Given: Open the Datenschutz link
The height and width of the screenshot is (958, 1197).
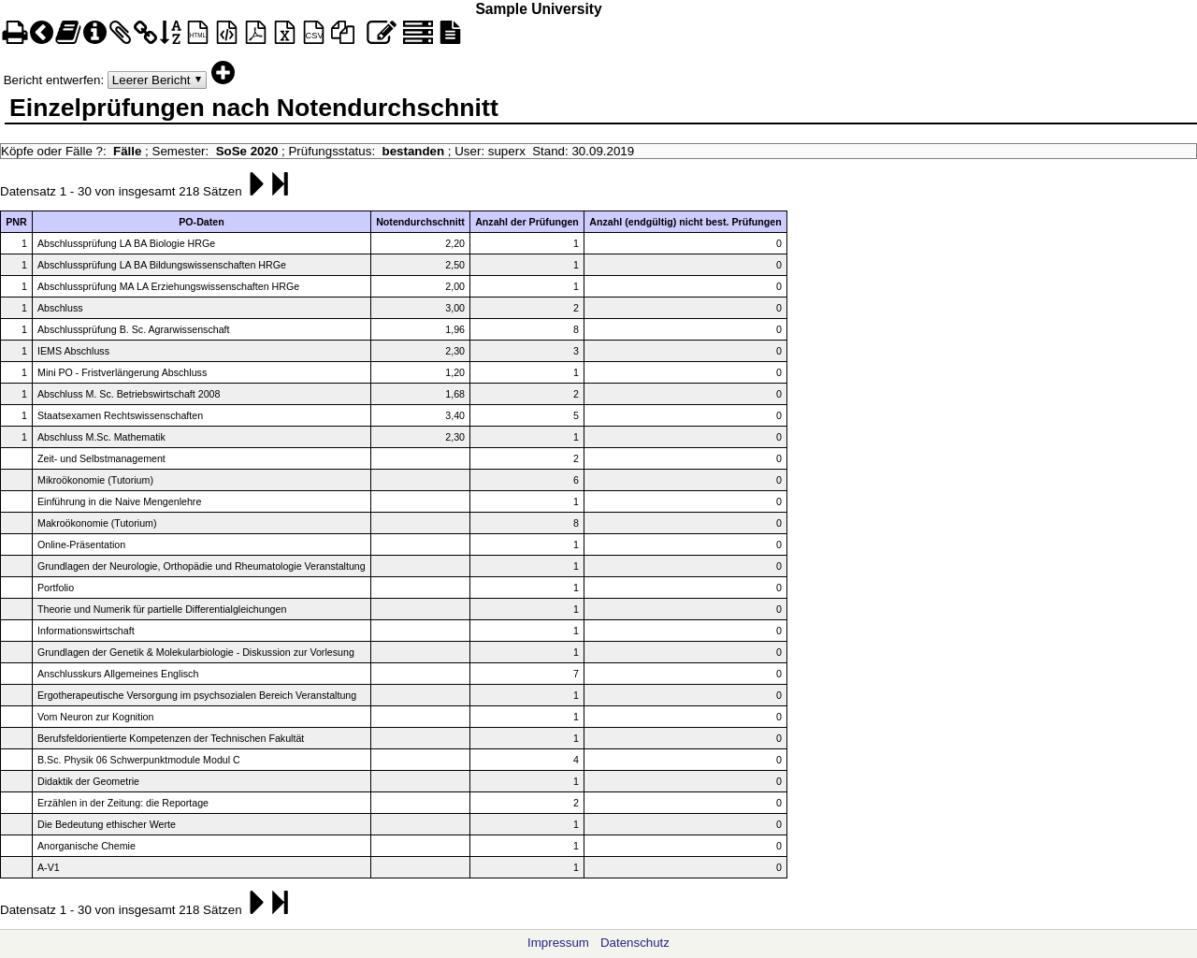Looking at the screenshot, I should 634,943.
